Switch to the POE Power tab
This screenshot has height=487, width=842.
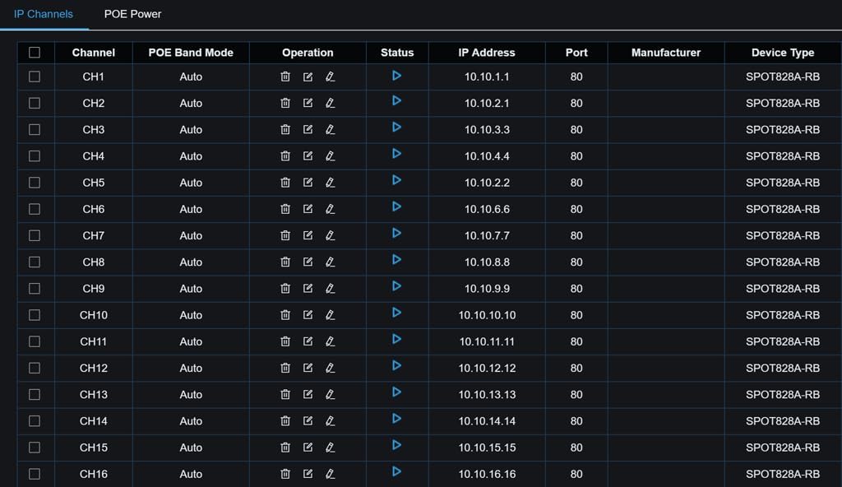tap(132, 14)
